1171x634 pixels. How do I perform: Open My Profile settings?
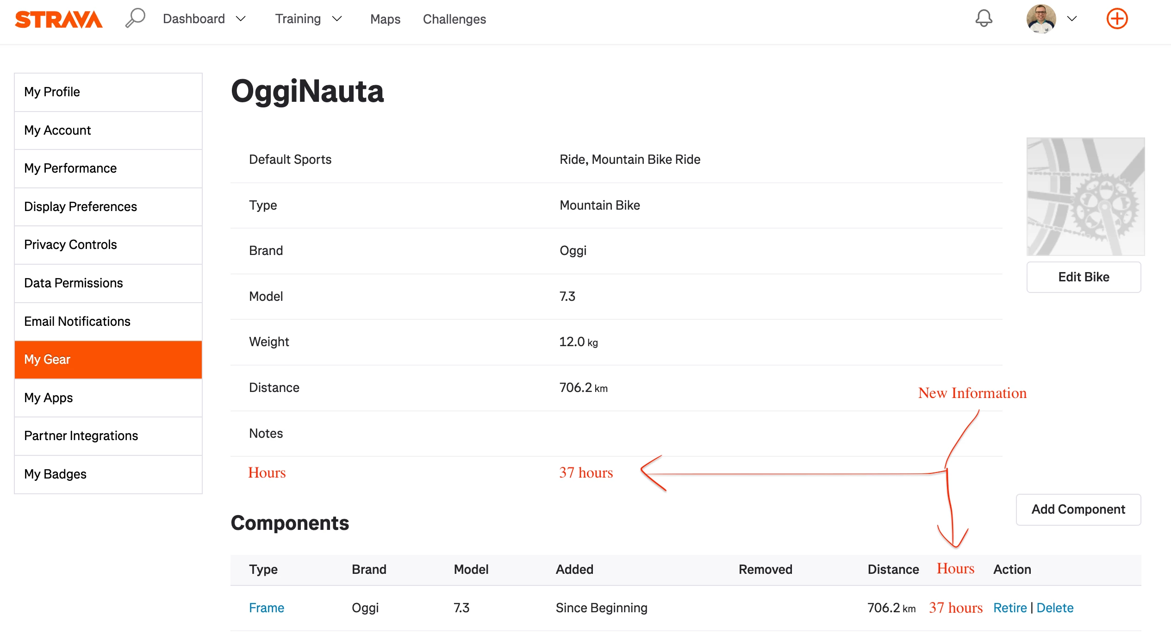point(108,92)
